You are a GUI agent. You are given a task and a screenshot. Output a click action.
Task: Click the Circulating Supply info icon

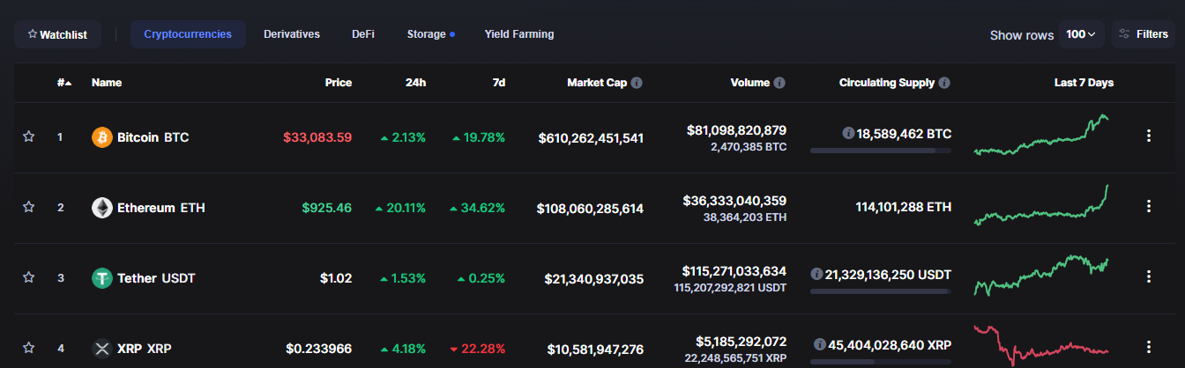(944, 83)
